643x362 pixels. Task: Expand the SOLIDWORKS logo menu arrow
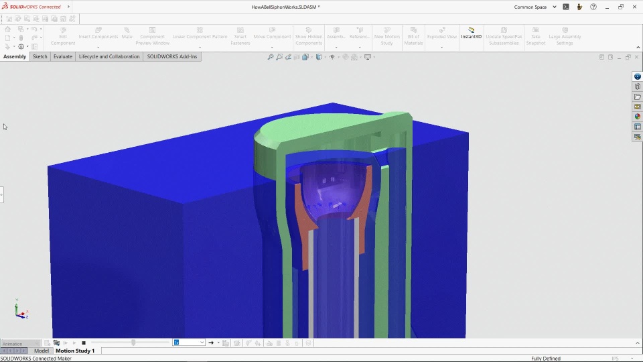tap(68, 7)
